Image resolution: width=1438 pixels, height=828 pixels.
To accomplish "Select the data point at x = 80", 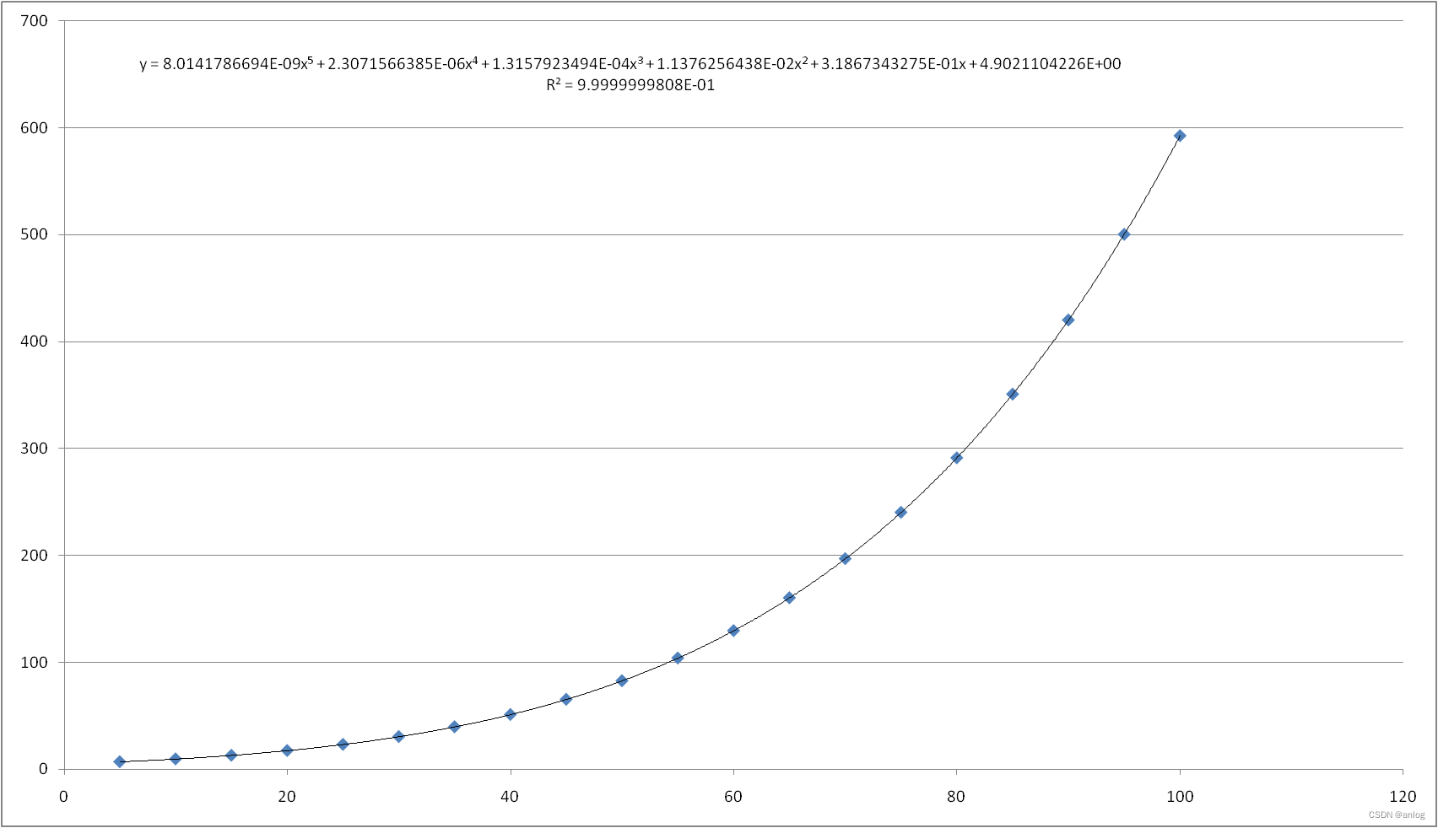I will click(x=957, y=458).
